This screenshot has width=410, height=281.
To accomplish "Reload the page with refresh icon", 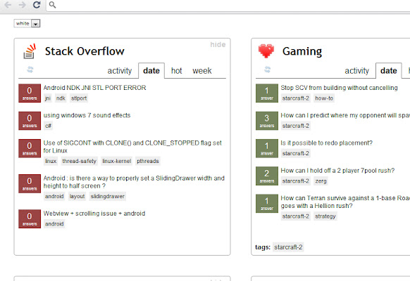I will (x=37, y=5).
